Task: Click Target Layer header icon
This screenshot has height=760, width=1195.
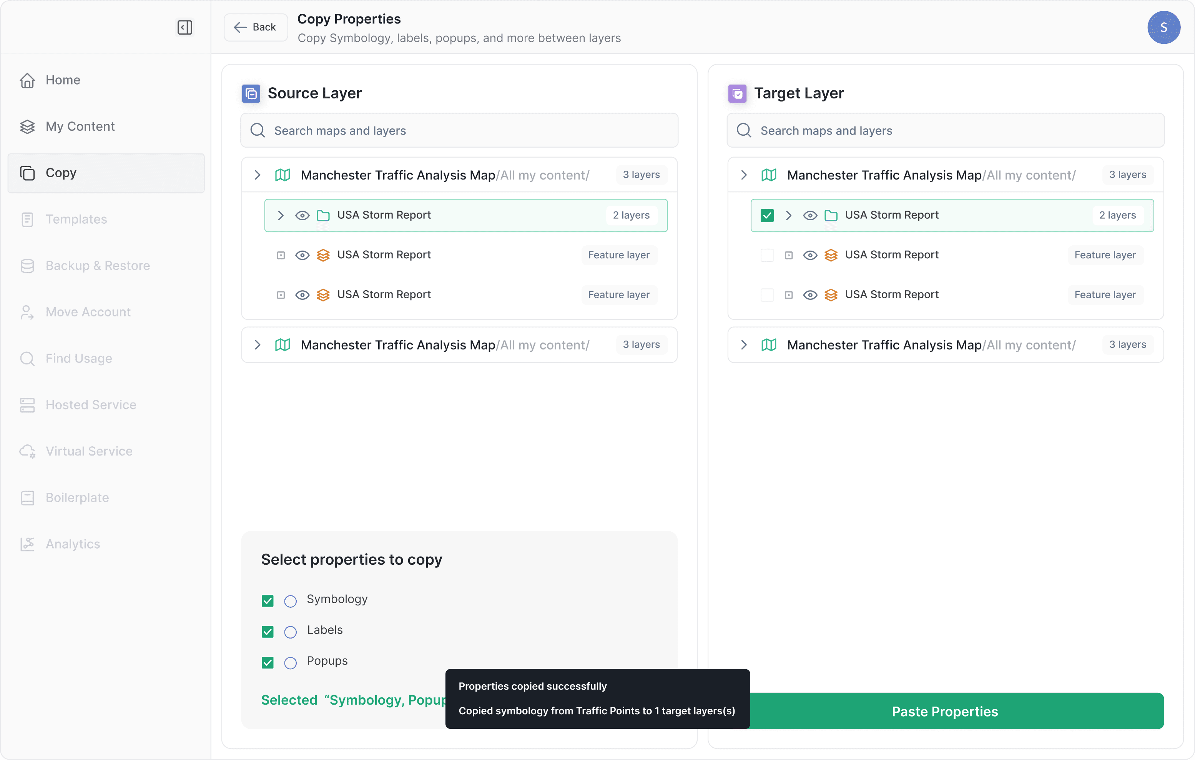Action: click(737, 93)
